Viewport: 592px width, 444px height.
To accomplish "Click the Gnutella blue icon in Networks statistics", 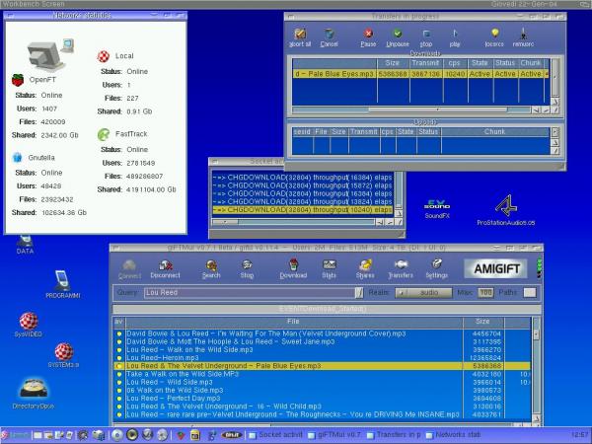I will pyautogui.click(x=18, y=158).
